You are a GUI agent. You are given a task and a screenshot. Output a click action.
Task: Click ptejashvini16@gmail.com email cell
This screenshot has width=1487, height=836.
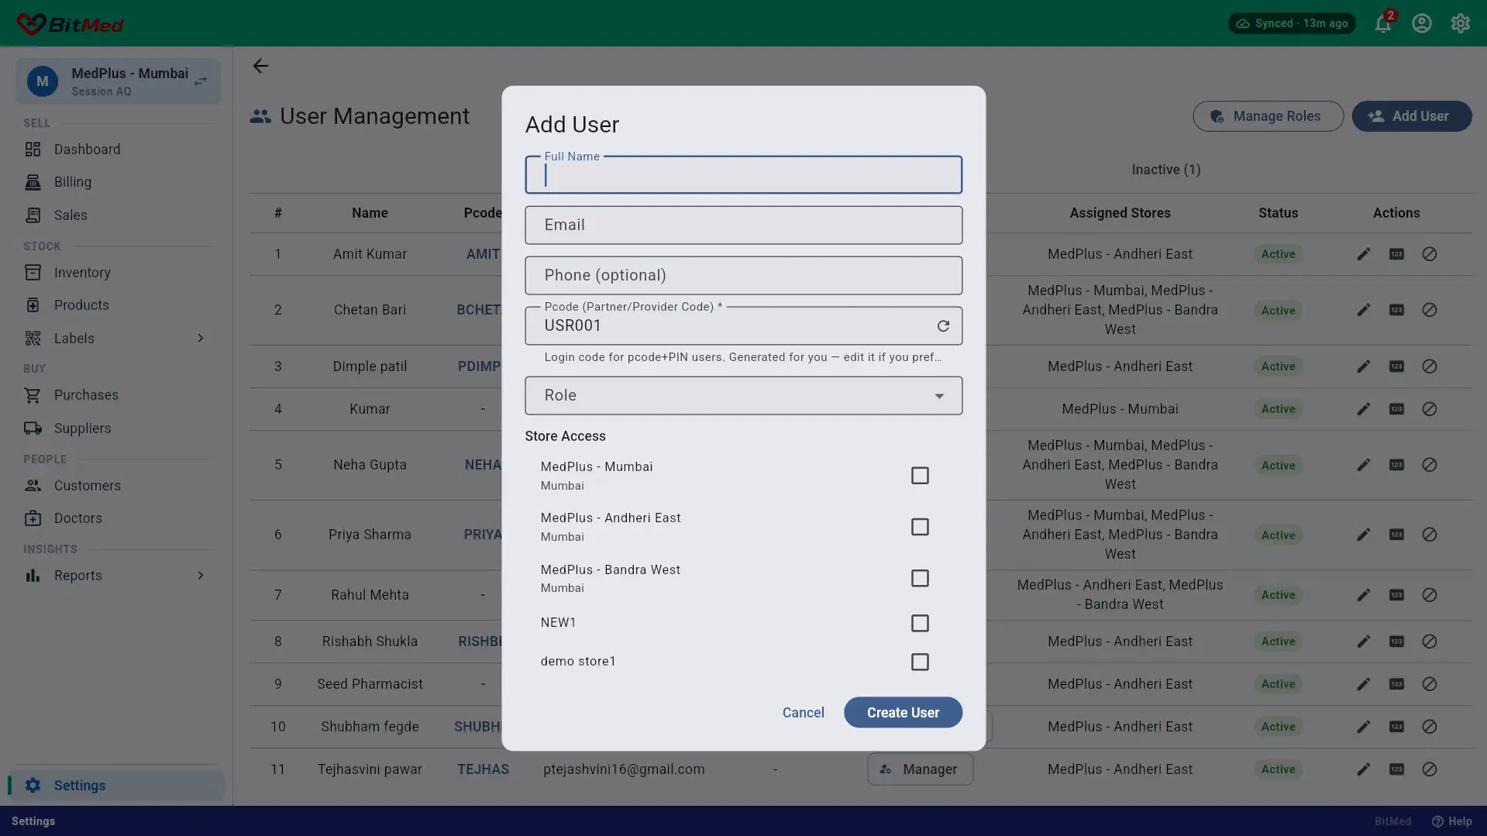[624, 769]
